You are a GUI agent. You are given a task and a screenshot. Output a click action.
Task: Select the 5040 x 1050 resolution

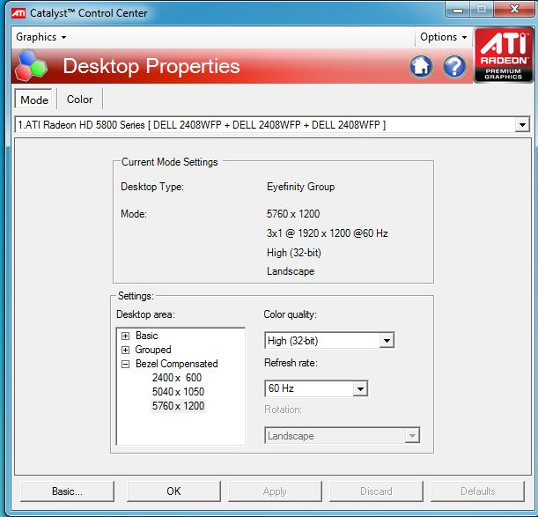pos(176,392)
